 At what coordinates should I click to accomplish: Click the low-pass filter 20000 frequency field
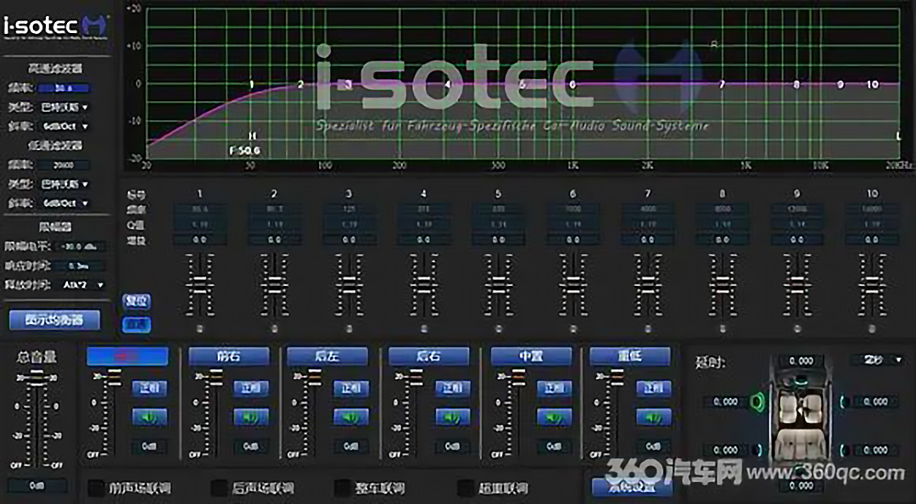[64, 165]
